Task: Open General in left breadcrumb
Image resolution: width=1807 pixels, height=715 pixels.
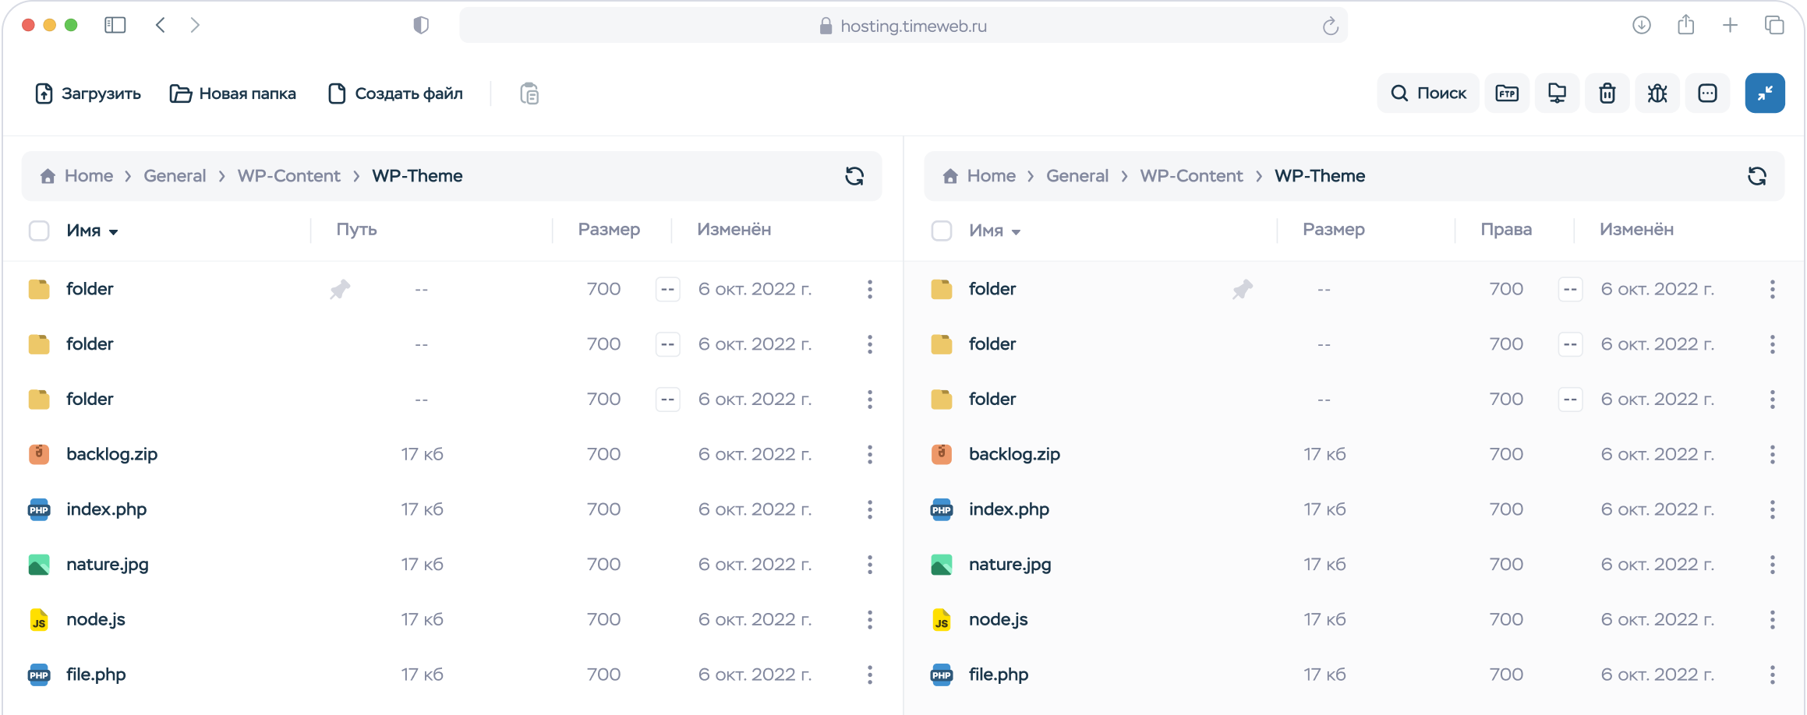Action: tap(175, 176)
